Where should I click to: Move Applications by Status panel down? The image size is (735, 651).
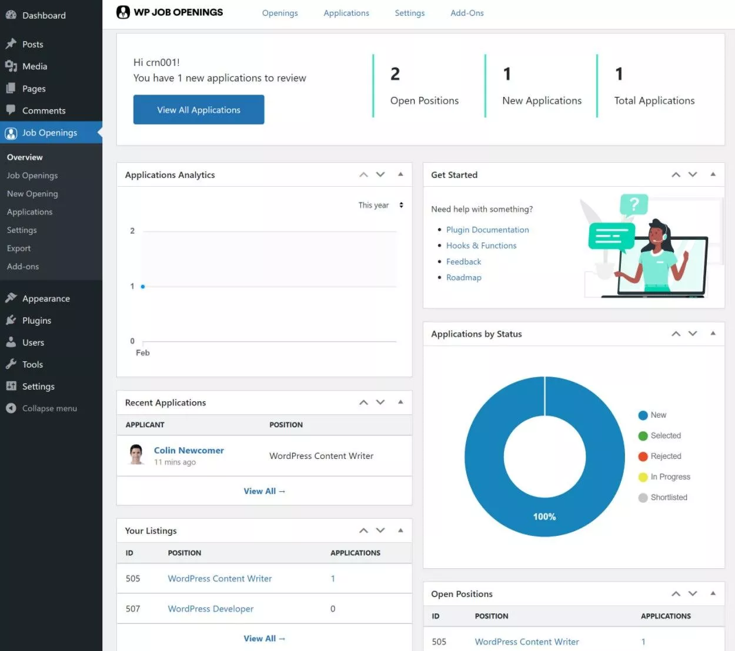tap(693, 334)
